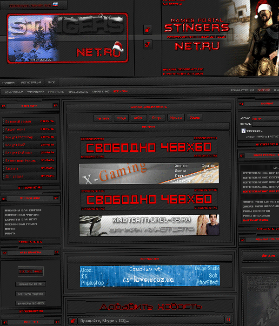Open the Администрация link in the secondary menu

[x=242, y=90]
